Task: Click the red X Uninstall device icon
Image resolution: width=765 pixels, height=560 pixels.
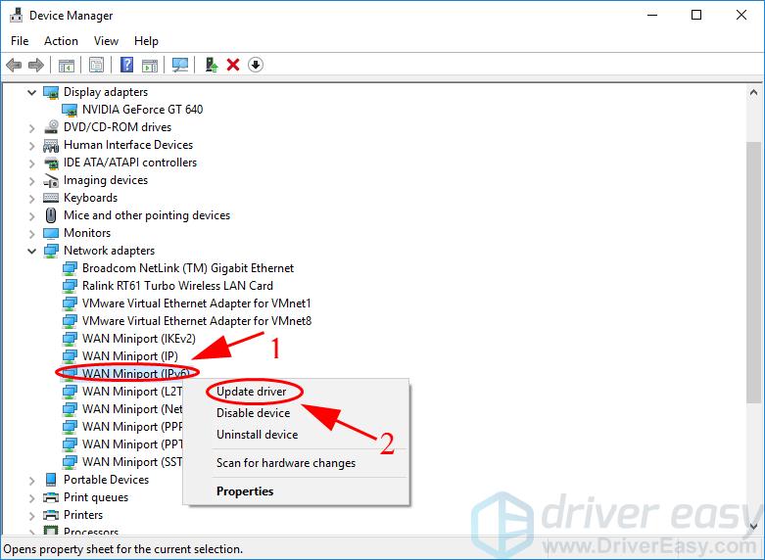Action: pyautogui.click(x=233, y=66)
